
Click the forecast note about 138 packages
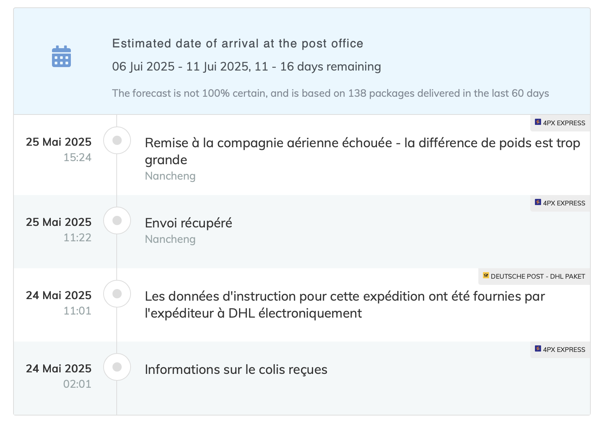coord(330,93)
